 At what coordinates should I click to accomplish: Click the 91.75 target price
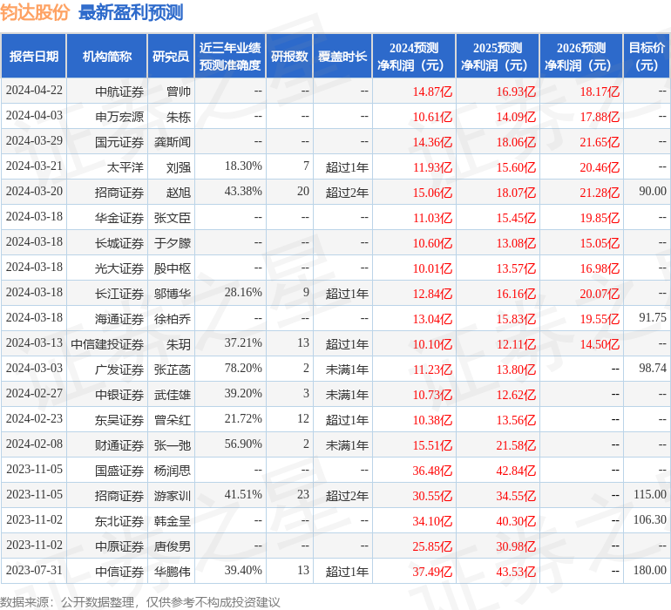point(653,317)
